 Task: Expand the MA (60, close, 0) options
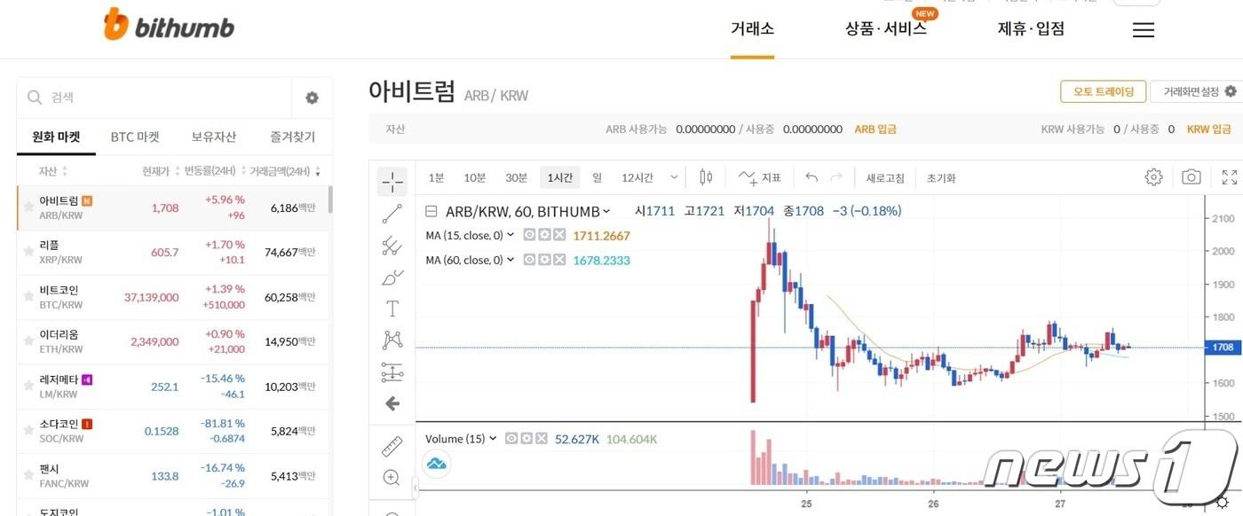(x=511, y=260)
